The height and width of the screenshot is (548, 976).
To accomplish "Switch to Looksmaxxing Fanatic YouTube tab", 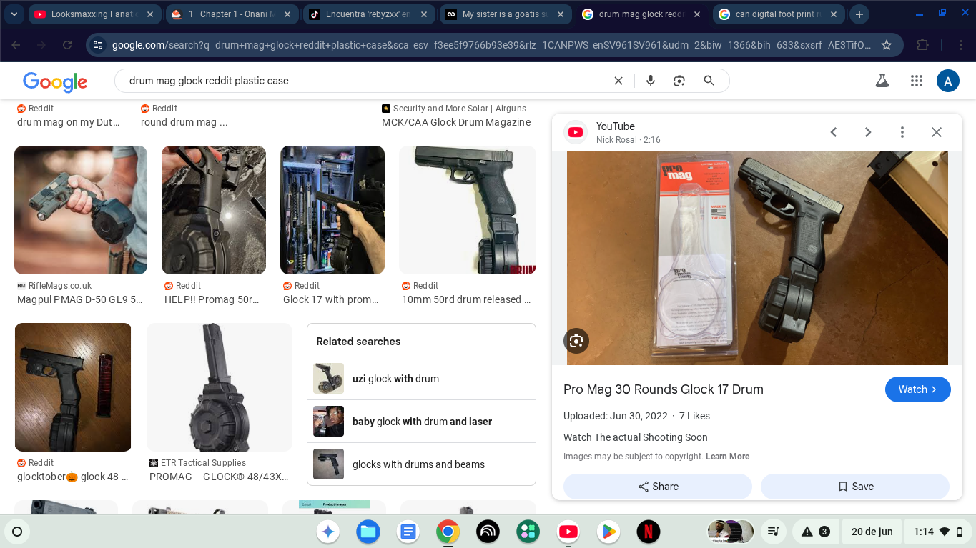I will coord(94,14).
